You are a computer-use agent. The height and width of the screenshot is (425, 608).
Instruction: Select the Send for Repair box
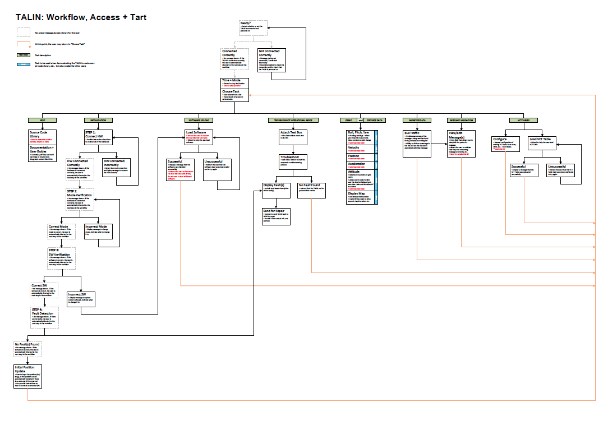pos(276,216)
